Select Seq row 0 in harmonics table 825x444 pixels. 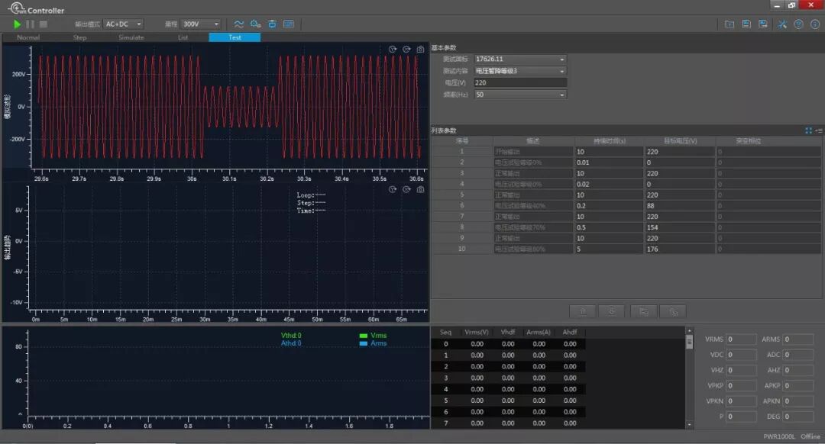(508, 344)
